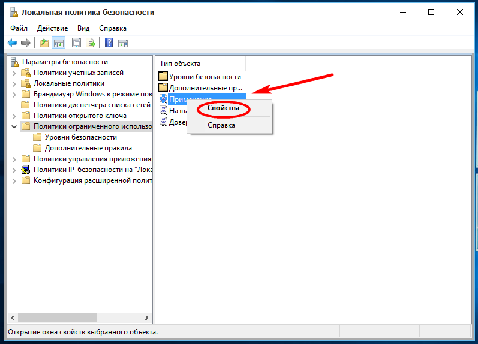Toggle the show/hide console tree icon
478x344 pixels.
tap(59, 43)
